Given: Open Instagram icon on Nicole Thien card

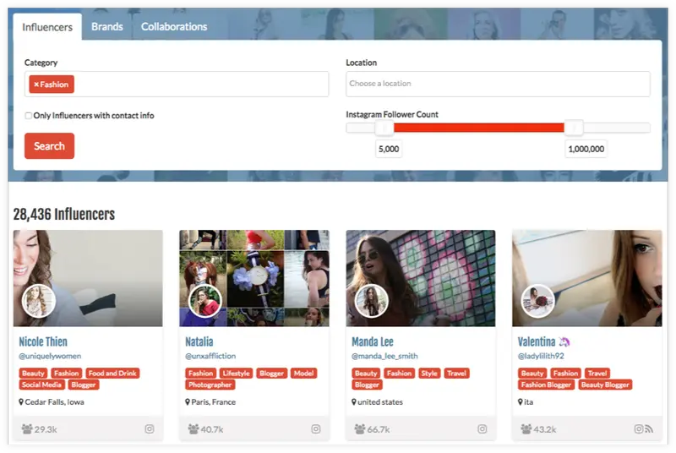Looking at the screenshot, I should [150, 428].
